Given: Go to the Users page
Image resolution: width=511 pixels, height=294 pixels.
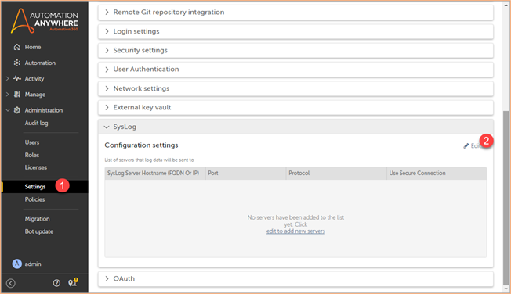Looking at the screenshot, I should (x=32, y=142).
